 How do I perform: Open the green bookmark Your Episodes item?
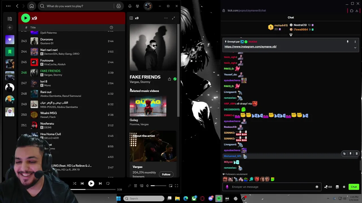pyautogui.click(x=10, y=52)
